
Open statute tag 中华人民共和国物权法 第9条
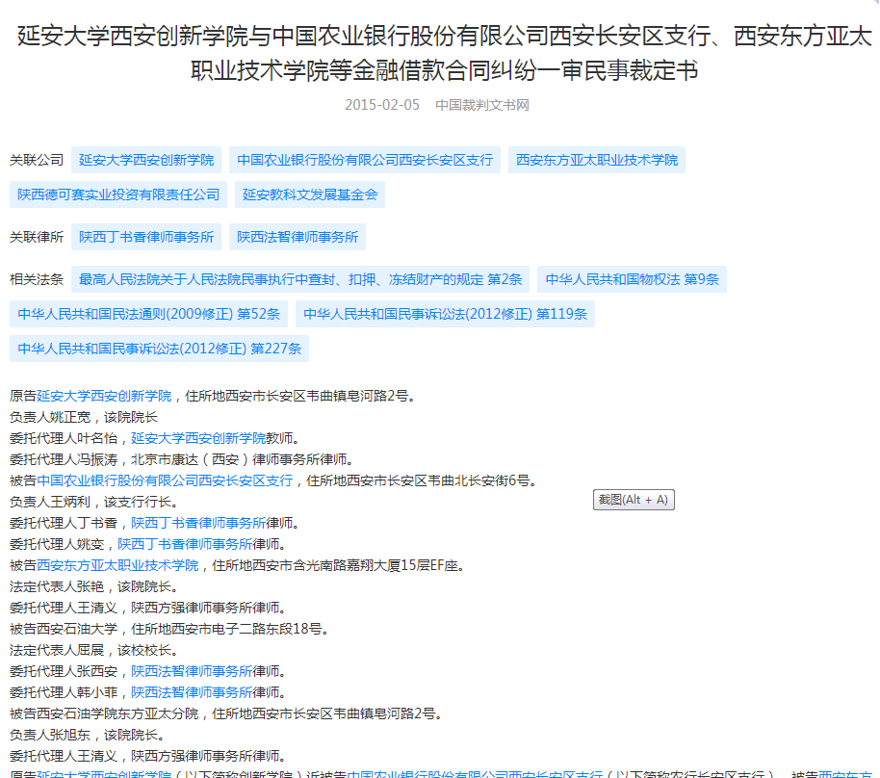(632, 279)
